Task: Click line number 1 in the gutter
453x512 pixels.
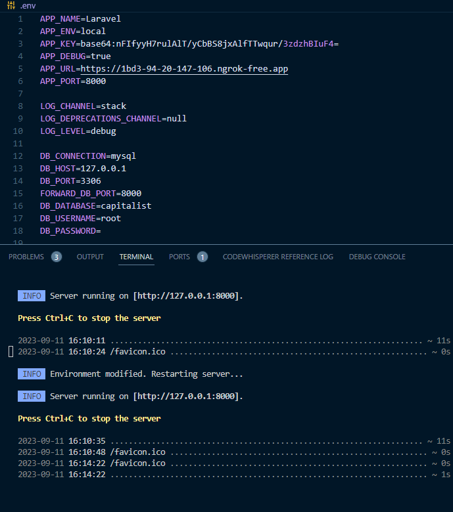Action: point(20,19)
